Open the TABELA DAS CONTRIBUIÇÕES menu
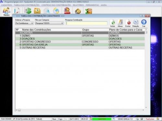The height and width of the screenshot is (121, 162). [27, 5]
